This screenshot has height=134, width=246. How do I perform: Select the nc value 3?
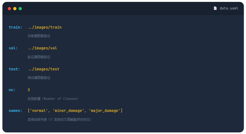tap(29, 90)
